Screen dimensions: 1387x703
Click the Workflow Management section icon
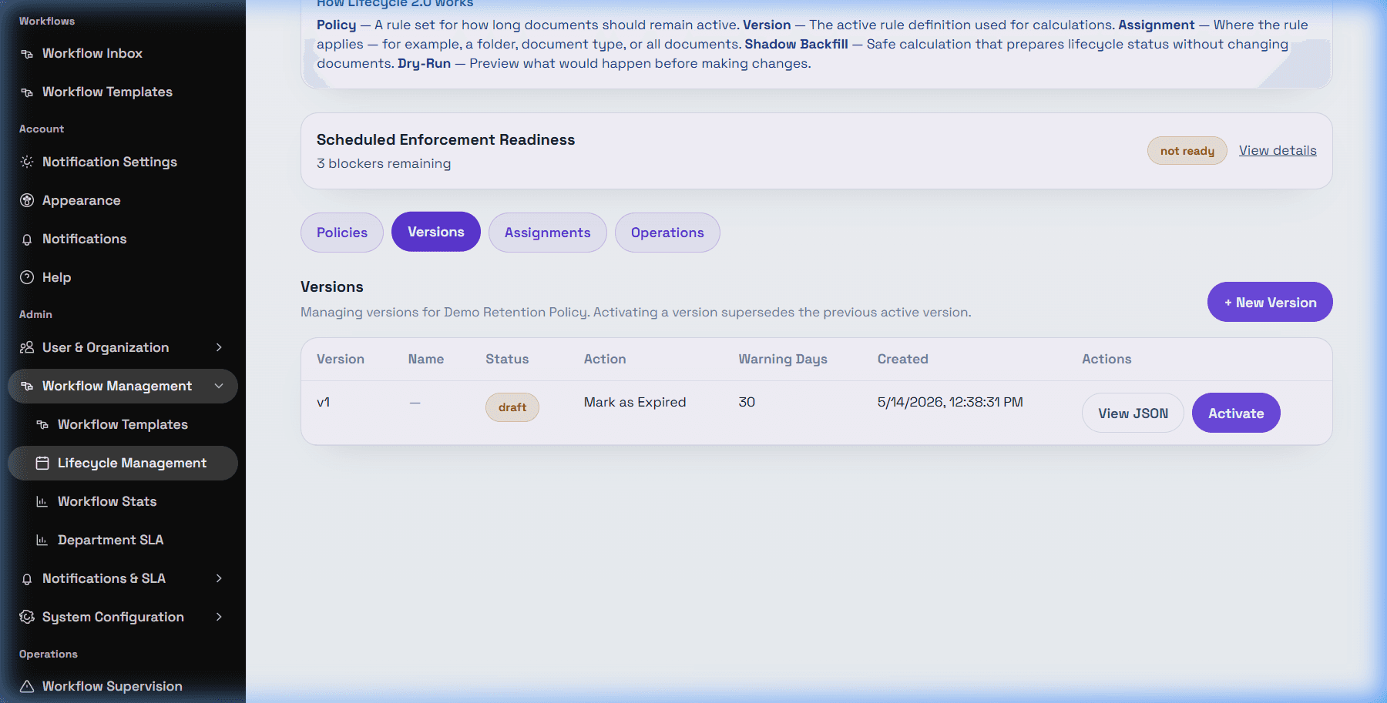pyautogui.click(x=27, y=386)
